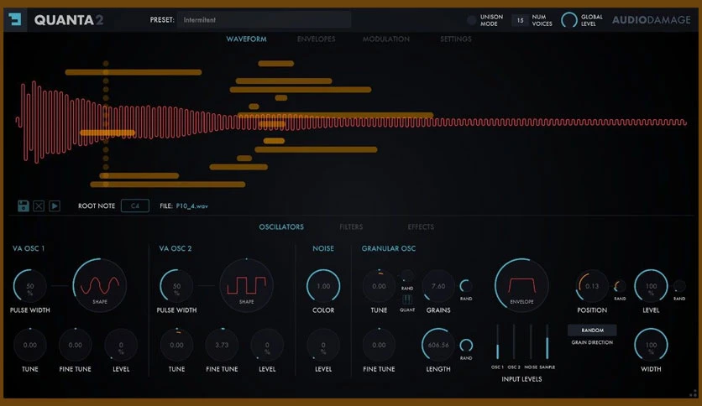Click the Root Note C4 field
Screen dimensions: 702x406
[x=134, y=206]
